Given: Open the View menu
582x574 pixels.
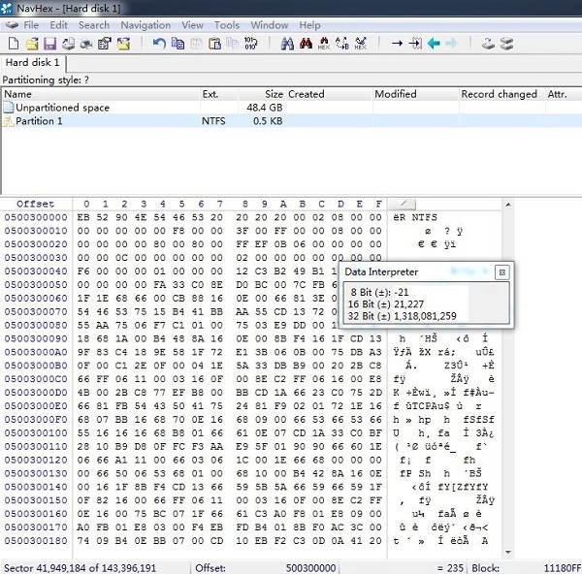Looking at the screenshot, I should click(192, 25).
